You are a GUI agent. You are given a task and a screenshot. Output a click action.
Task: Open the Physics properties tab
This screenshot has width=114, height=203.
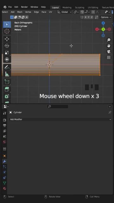coord(4,172)
